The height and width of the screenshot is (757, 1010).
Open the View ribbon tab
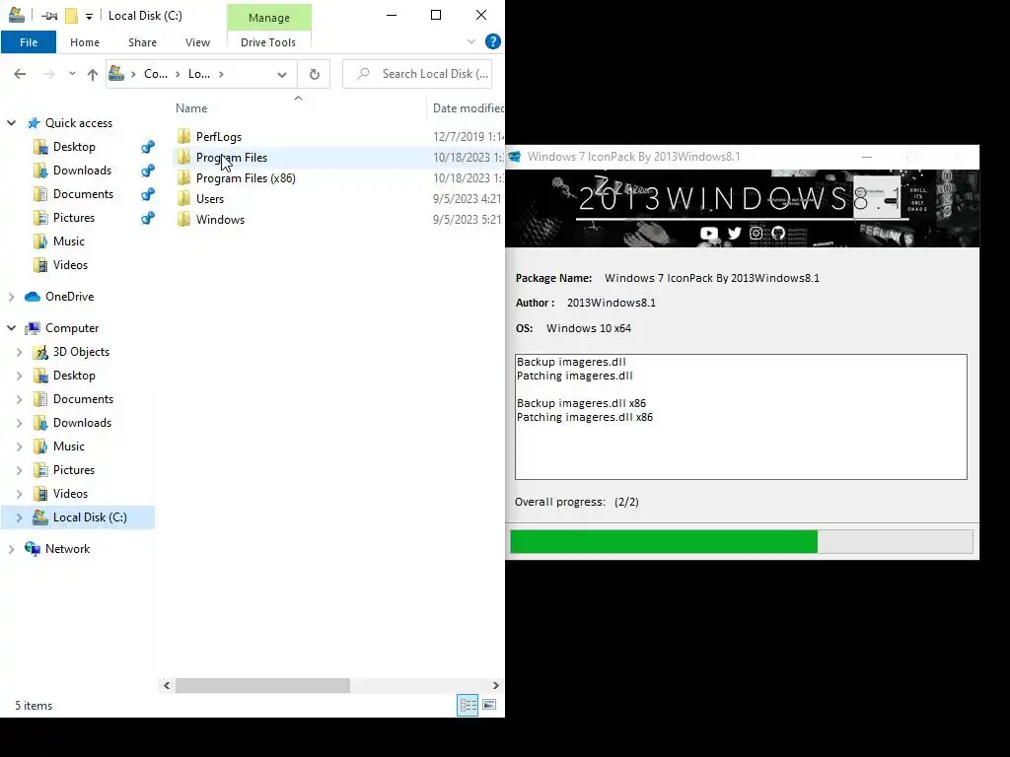(197, 42)
